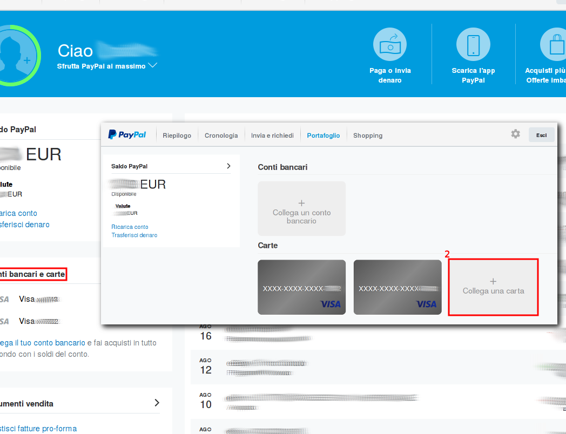
Task: Select second Visa card thumbnail in Carte
Action: coord(398,287)
